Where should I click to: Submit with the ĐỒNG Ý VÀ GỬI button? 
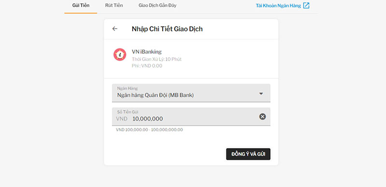(x=248, y=154)
